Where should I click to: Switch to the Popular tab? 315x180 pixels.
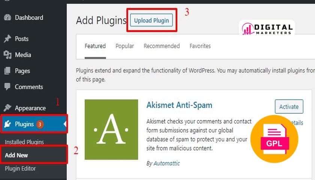pos(124,46)
